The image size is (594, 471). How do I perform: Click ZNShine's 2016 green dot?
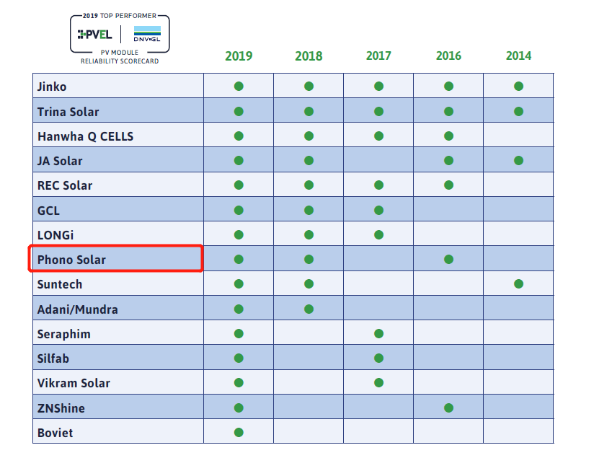pyautogui.click(x=448, y=408)
